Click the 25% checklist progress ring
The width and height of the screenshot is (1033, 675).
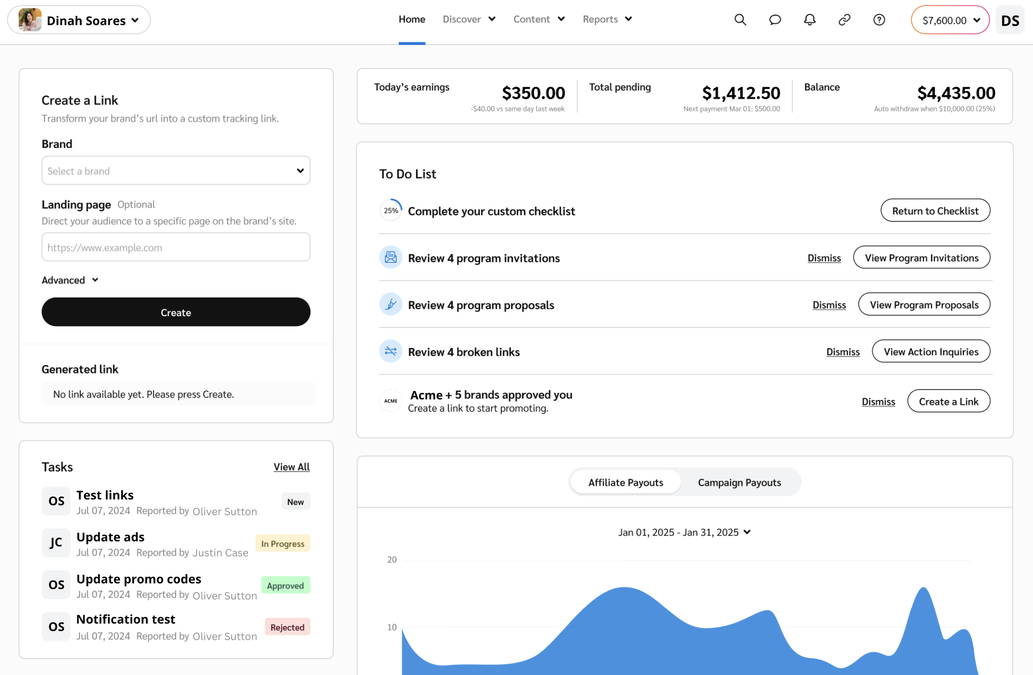click(391, 210)
